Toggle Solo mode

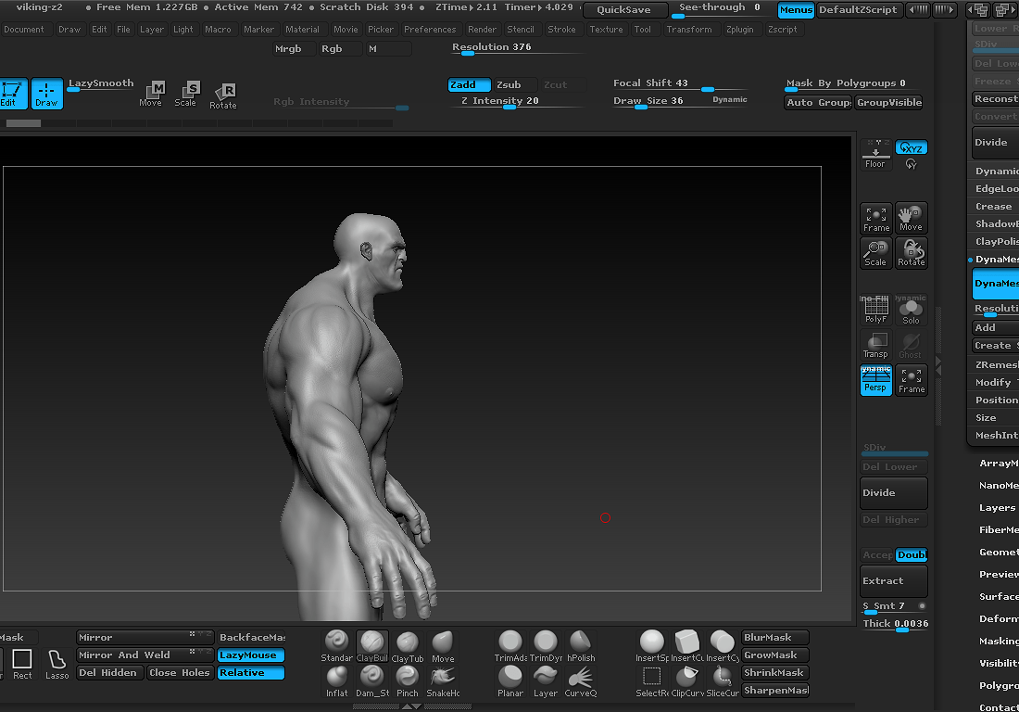912,310
